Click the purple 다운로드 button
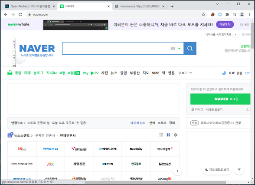 pos(225,24)
